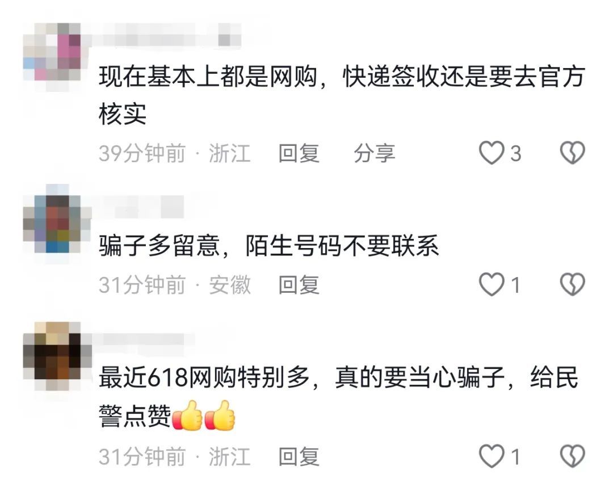The width and height of the screenshot is (613, 491).
Task: Select the comment text 骗子多留意，陌生号码不要联系
Action: (x=268, y=246)
